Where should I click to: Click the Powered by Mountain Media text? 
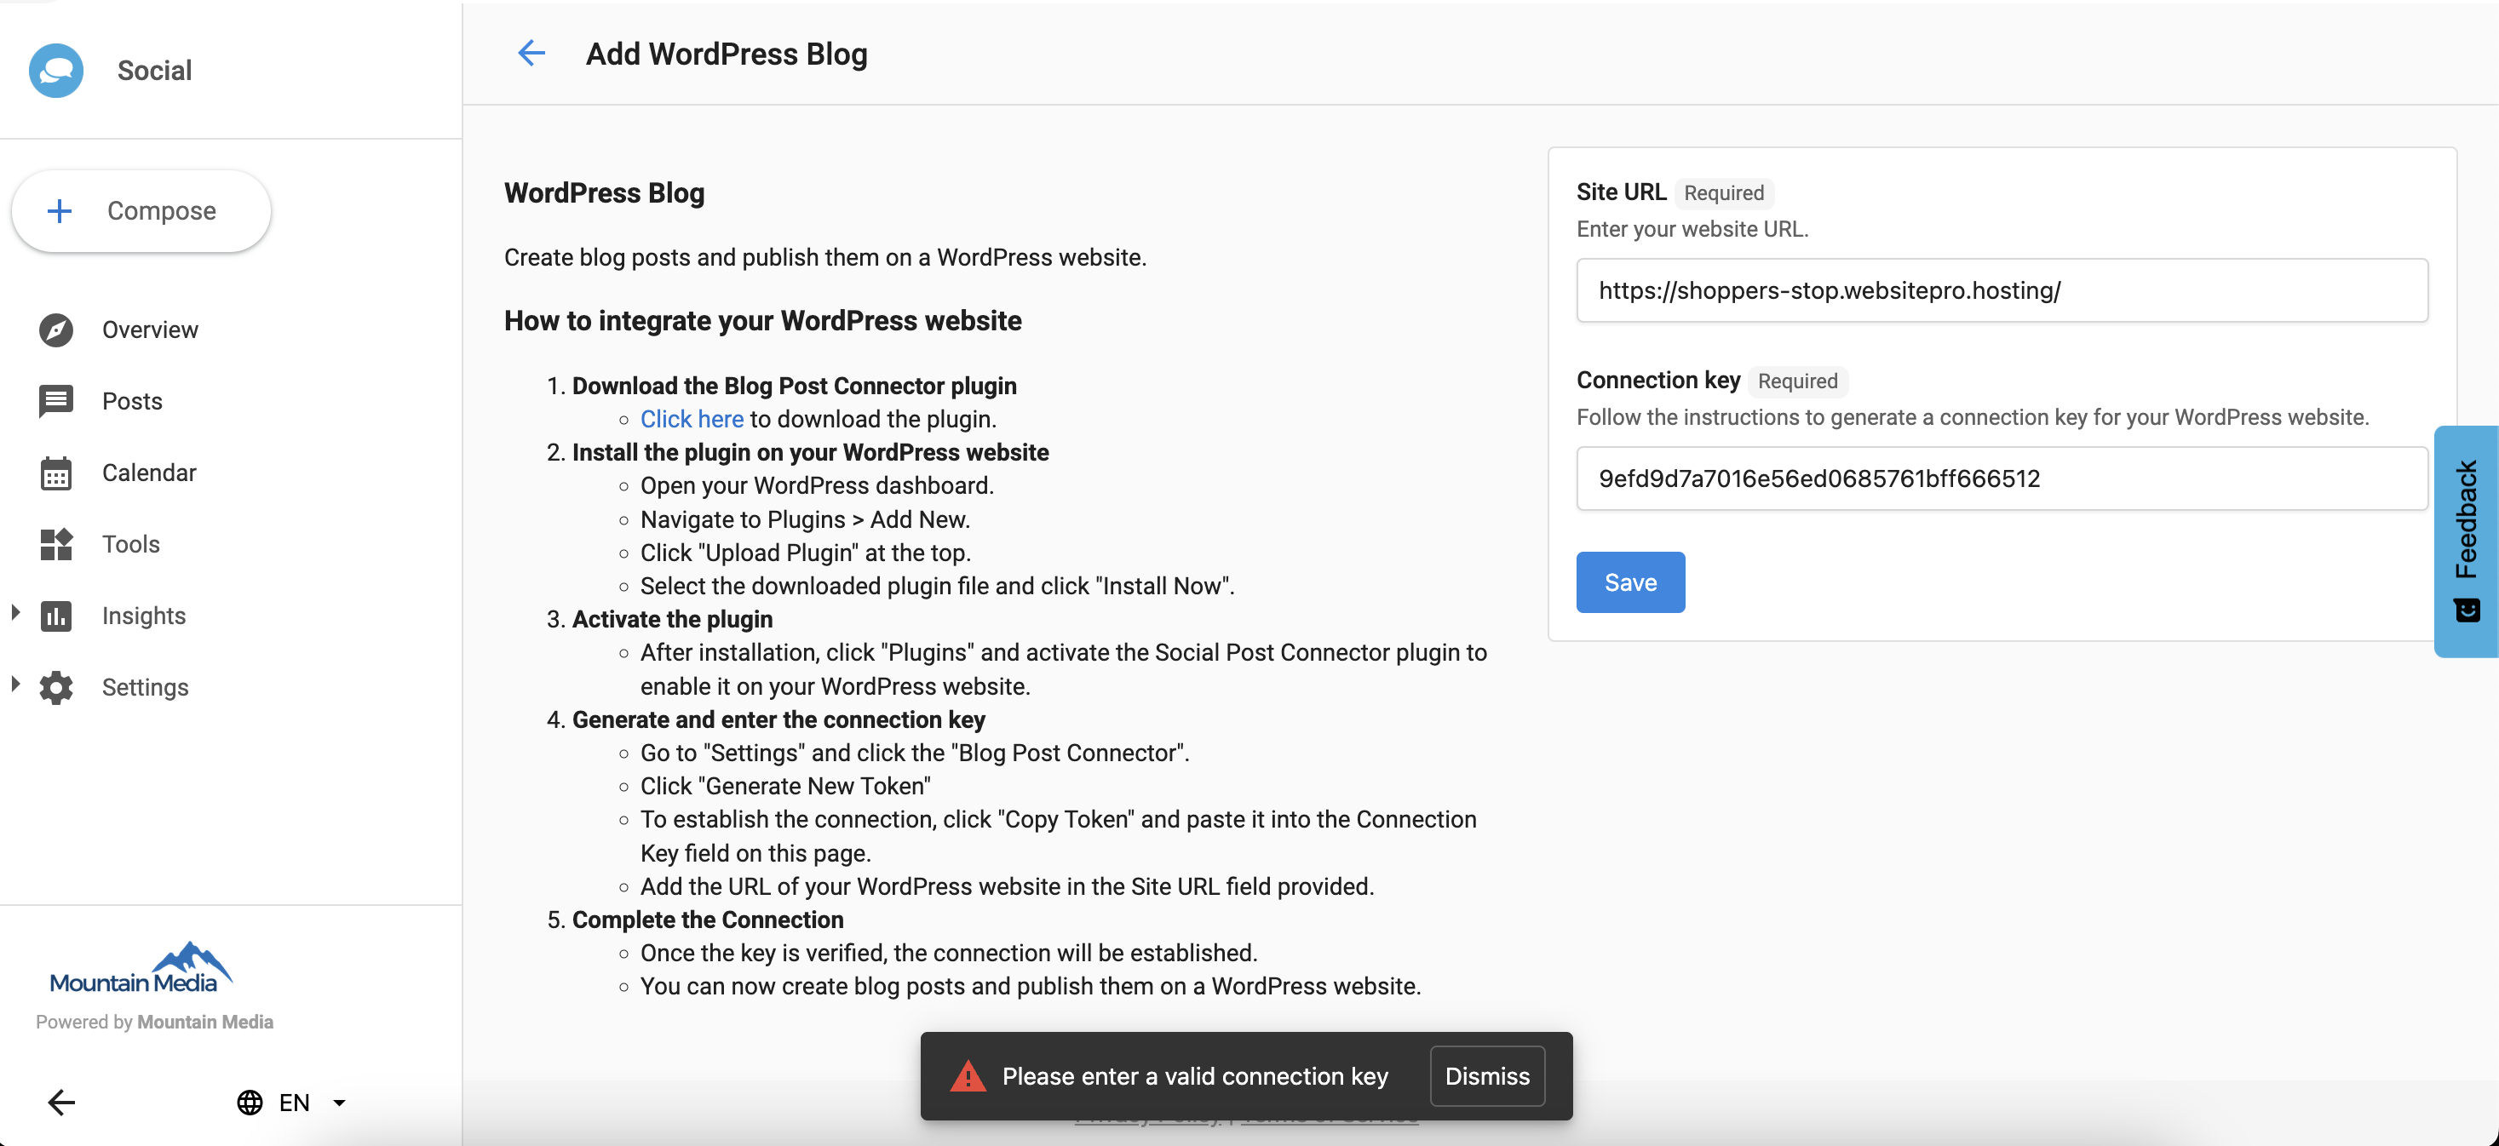click(154, 1022)
